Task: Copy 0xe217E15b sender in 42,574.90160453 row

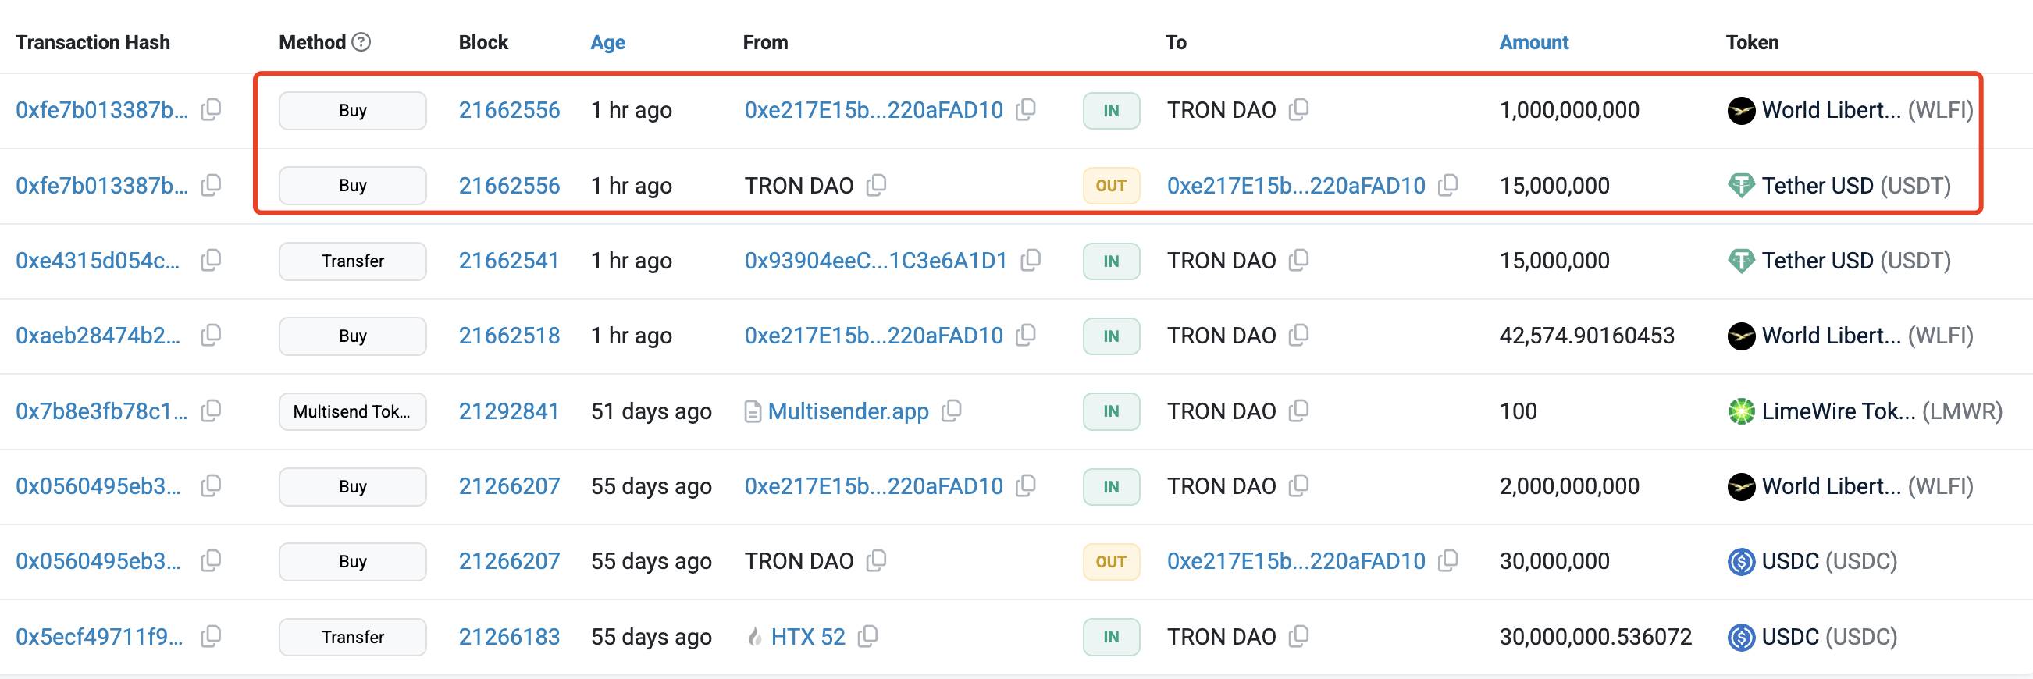Action: pyautogui.click(x=1026, y=335)
